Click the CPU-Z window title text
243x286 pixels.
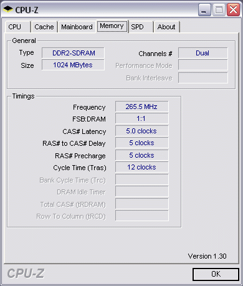[27, 10]
